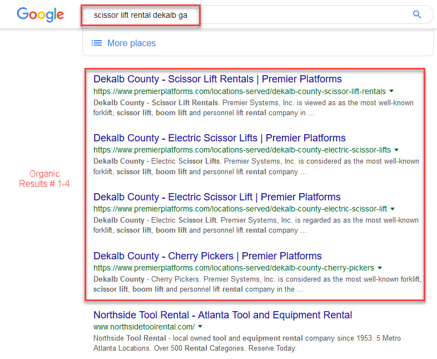Click the dekalb-county-electric-scissor-lifts green URL

(242, 150)
